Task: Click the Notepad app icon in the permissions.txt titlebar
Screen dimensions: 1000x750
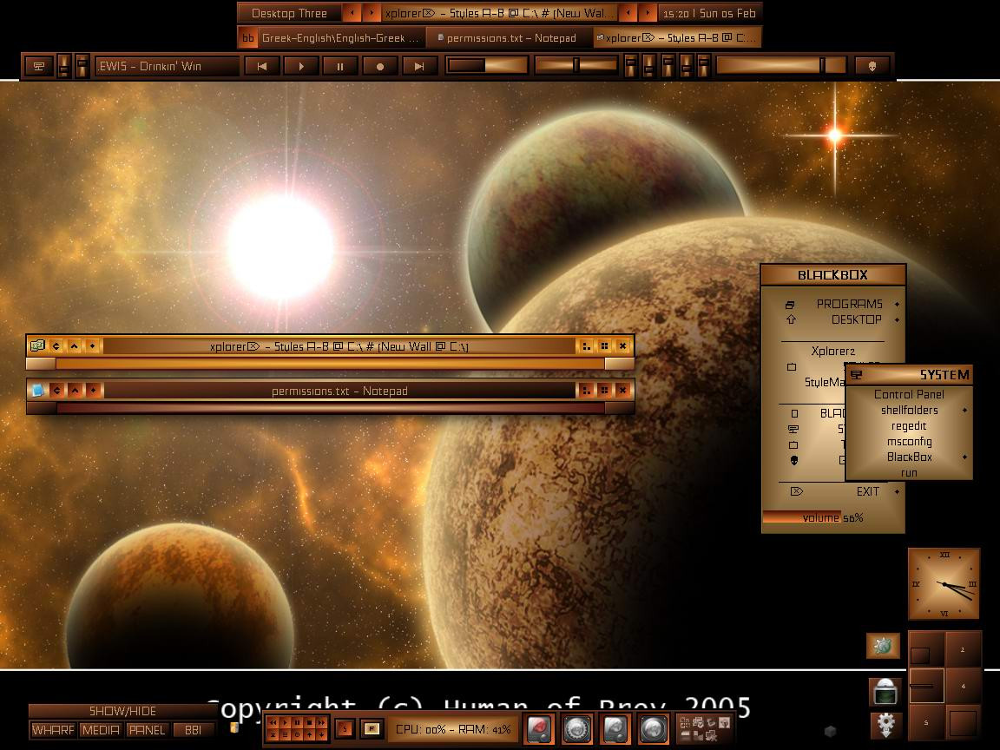Action: (37, 390)
